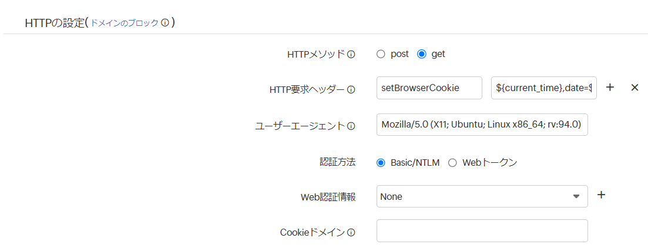The height and width of the screenshot is (251, 648).
Task: Click the HTTP要求ヘッダー info icon
Action: pos(351,90)
